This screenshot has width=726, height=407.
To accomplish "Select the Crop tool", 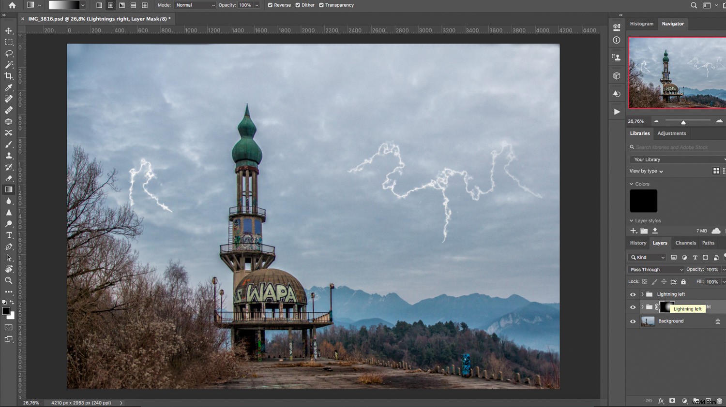I will [9, 76].
